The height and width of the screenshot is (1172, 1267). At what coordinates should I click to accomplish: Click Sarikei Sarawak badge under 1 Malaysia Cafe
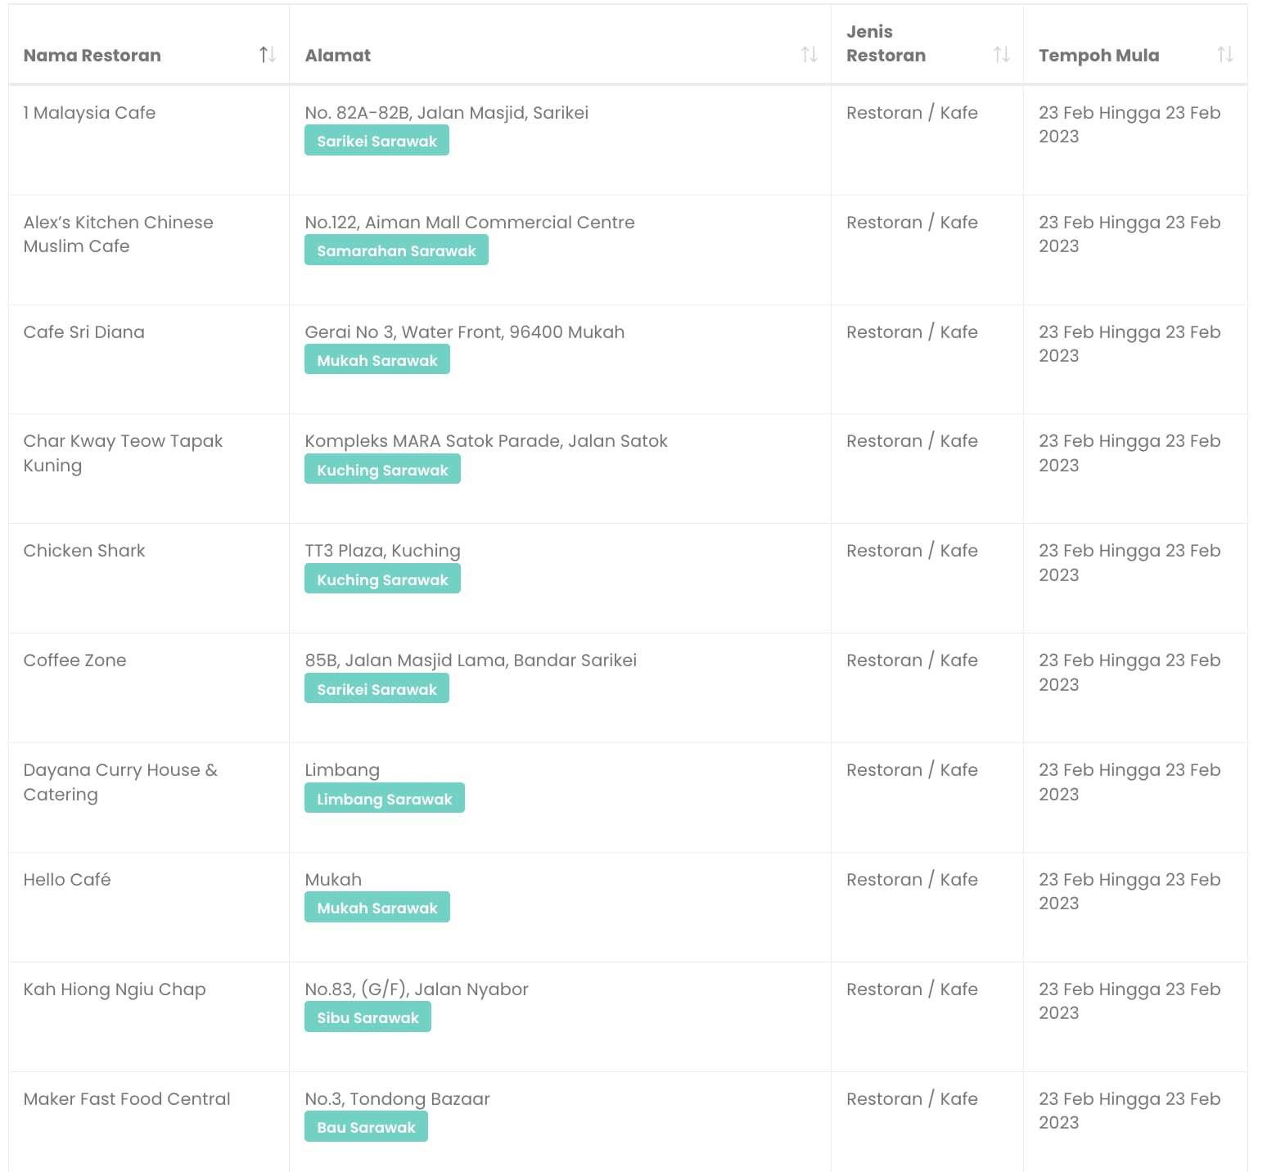point(376,141)
